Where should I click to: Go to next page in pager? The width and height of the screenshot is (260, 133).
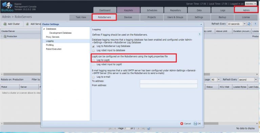click(x=139, y=129)
